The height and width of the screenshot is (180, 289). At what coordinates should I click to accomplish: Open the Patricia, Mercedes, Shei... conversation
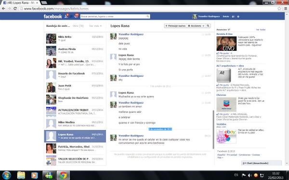75,148
